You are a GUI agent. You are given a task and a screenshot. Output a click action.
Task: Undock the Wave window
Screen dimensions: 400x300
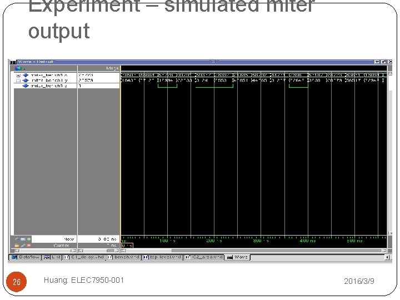[384, 62]
